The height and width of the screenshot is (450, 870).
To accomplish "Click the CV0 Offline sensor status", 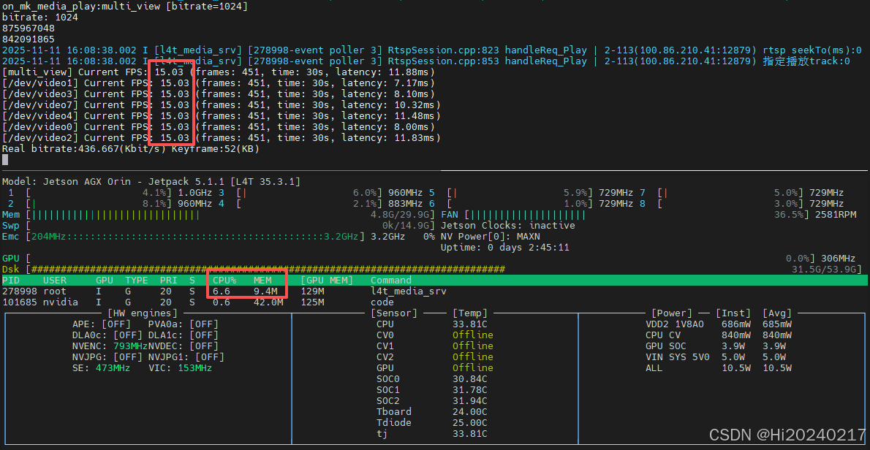I will coord(473,335).
